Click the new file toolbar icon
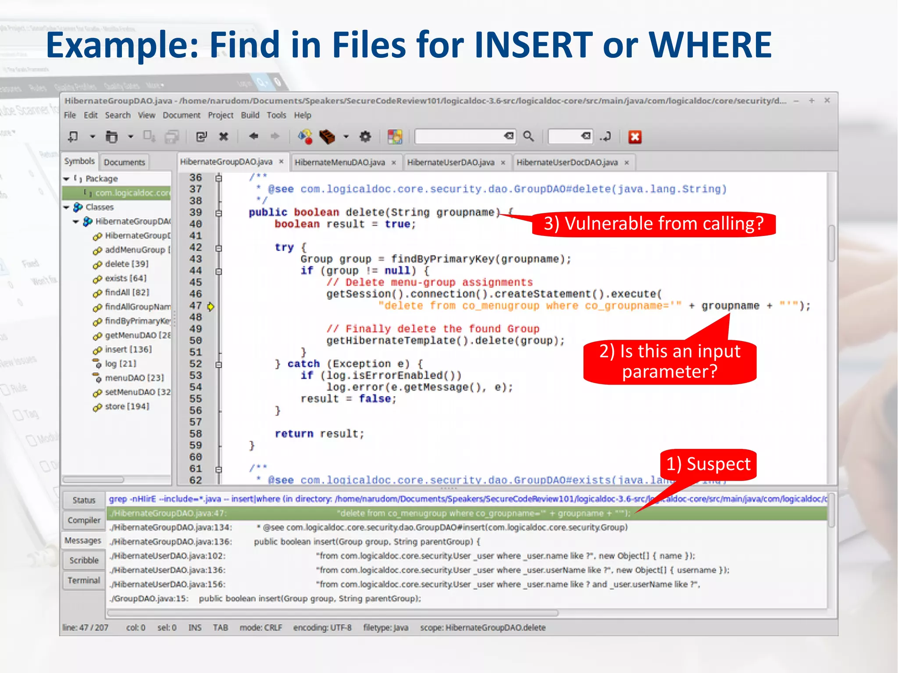Viewport: 898px width, 673px height. click(73, 137)
